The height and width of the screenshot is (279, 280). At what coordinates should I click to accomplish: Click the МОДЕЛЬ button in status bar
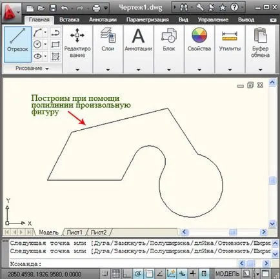(x=227, y=274)
